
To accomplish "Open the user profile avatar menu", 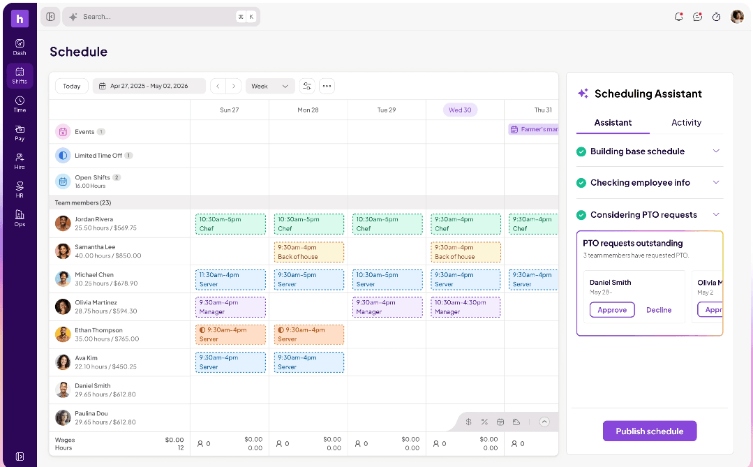I will (737, 17).
